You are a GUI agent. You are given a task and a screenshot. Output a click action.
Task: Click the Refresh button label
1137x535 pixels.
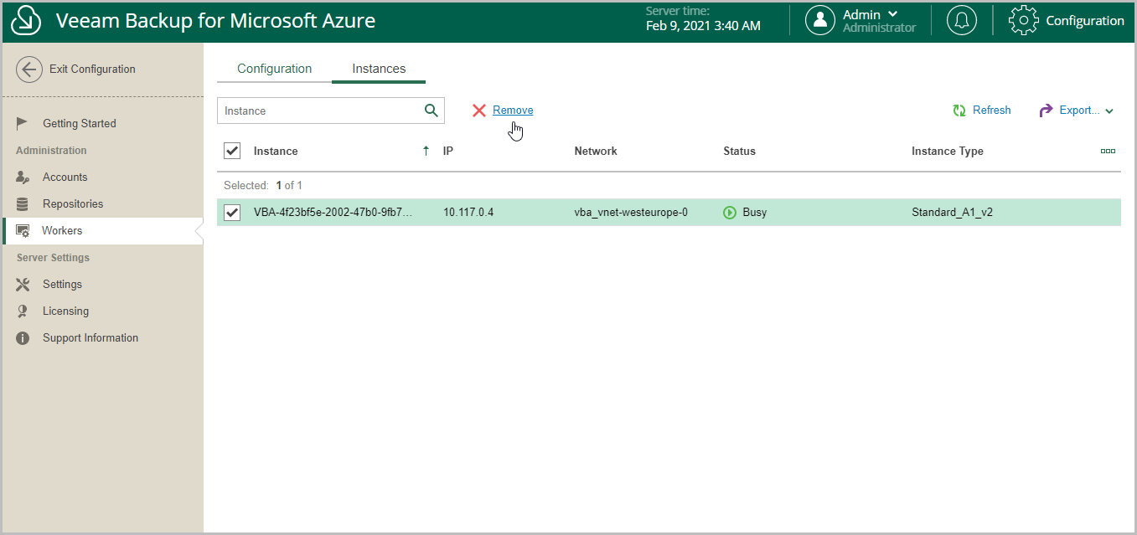click(x=992, y=111)
